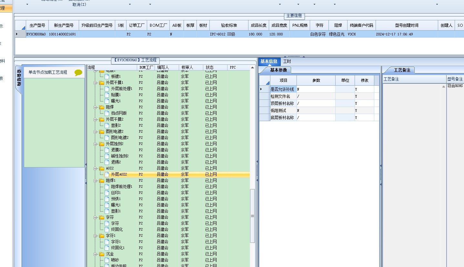This screenshot has height=267, width=464.
Task: Click the folder icon of 图形电镀2 group
Action: 102,132
